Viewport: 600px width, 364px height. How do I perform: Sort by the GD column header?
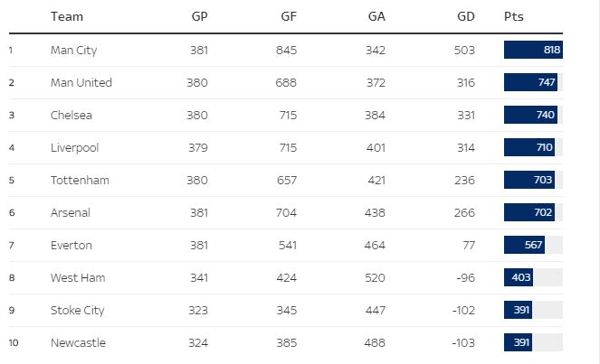tap(465, 17)
